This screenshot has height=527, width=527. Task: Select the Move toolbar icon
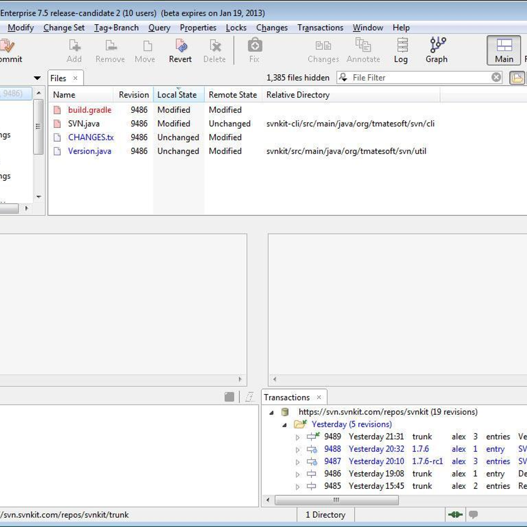[x=148, y=46]
